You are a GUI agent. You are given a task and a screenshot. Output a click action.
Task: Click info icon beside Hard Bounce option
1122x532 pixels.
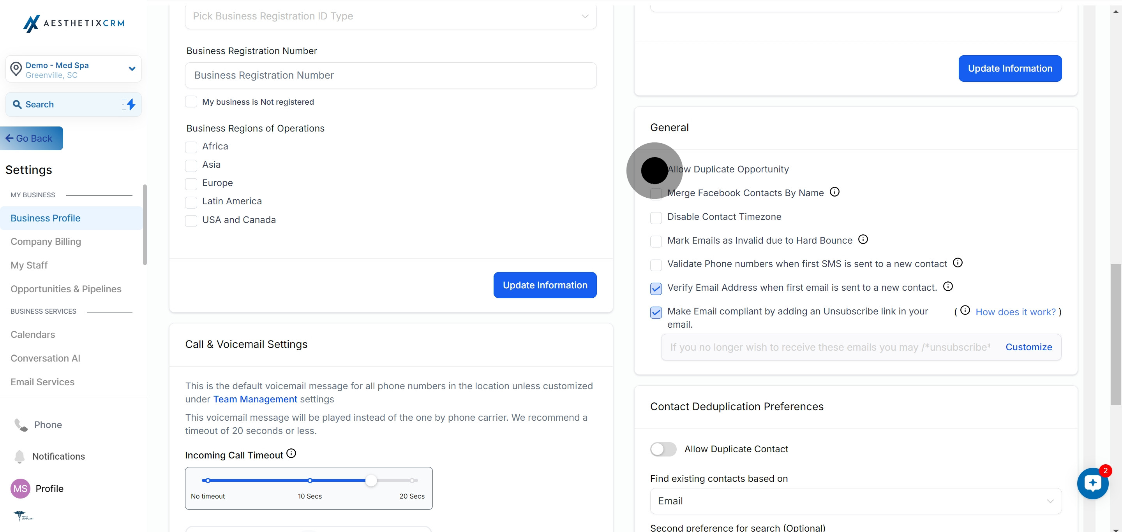pos(863,239)
